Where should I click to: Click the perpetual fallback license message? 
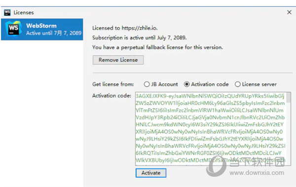(157, 47)
